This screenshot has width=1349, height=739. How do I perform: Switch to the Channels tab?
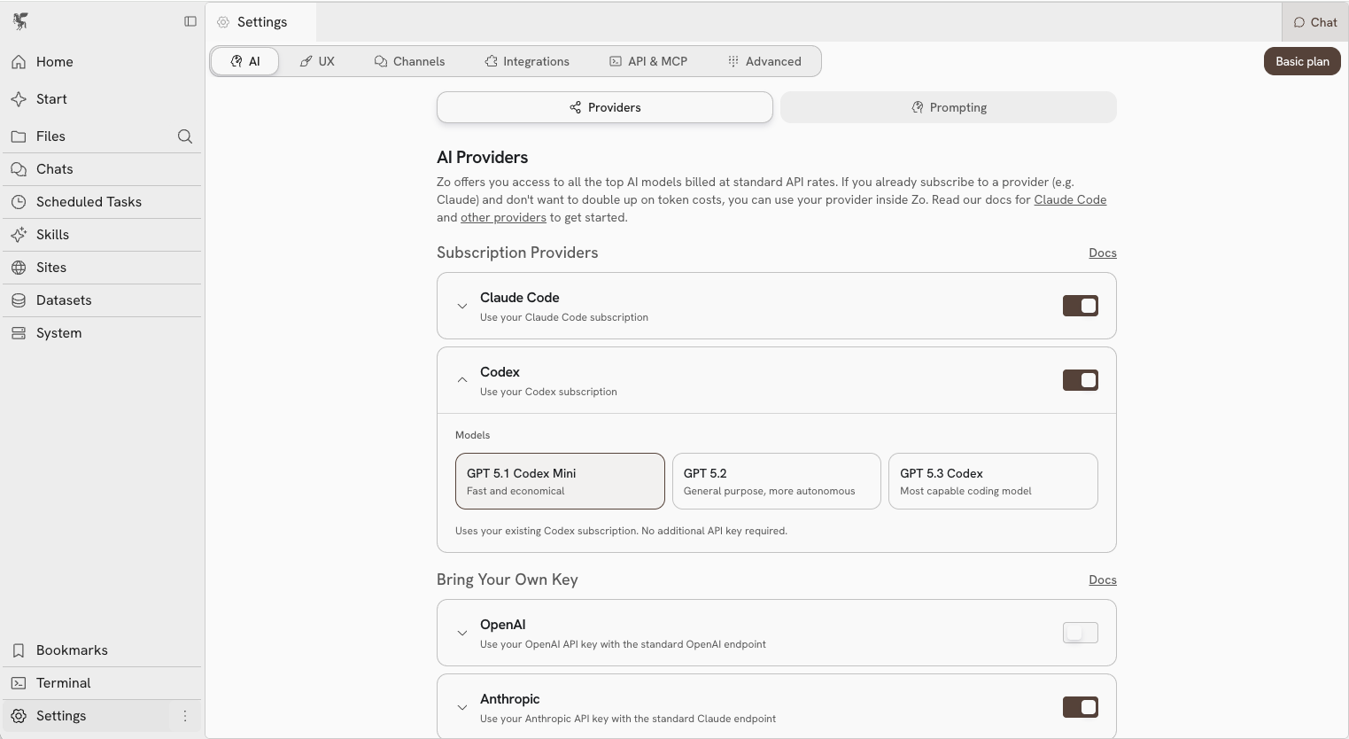pos(409,61)
